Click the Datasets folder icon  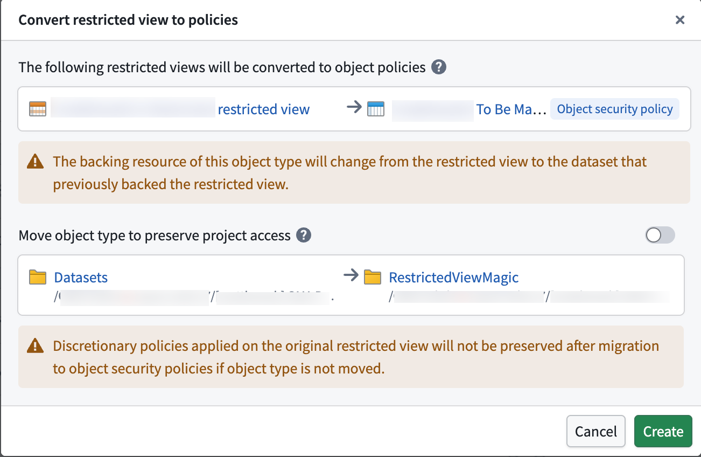coord(37,277)
